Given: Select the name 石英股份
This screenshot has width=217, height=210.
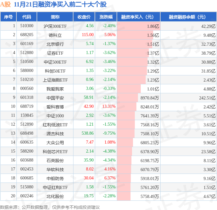Looking at the screenshot, I should click(x=55, y=161).
